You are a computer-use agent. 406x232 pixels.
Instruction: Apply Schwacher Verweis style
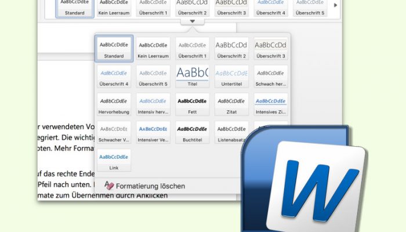pos(114,133)
